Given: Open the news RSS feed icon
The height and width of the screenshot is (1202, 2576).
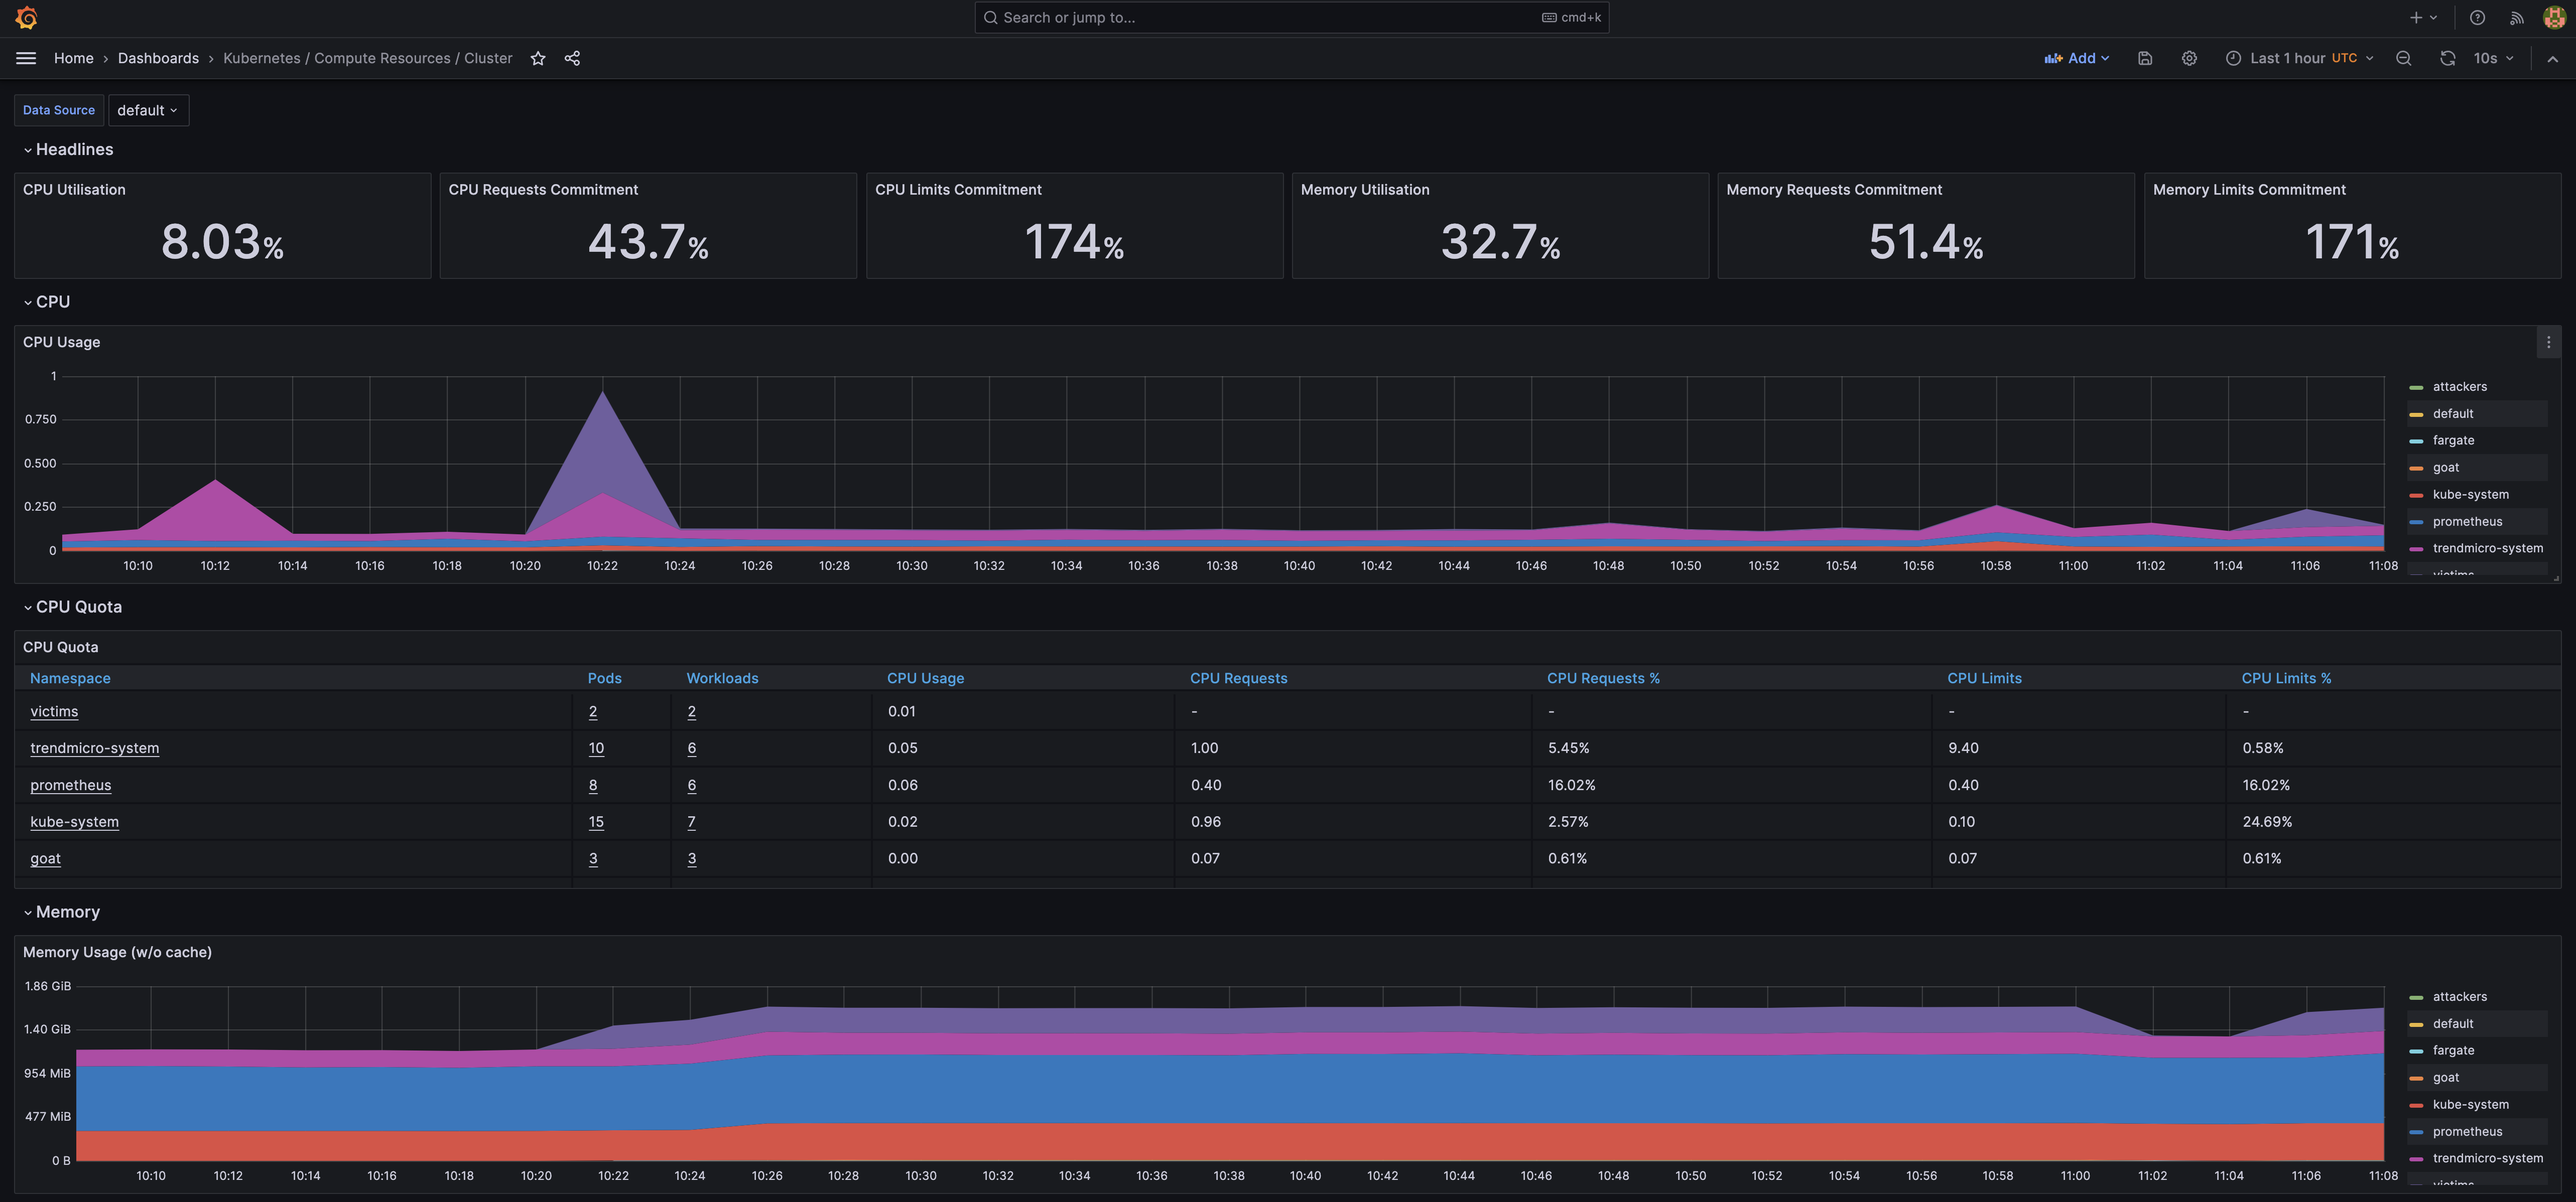Looking at the screenshot, I should 2516,18.
